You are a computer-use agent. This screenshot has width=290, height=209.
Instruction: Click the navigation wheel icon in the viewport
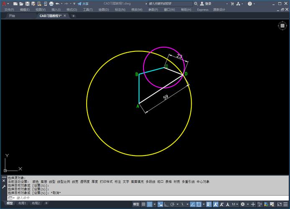282,25
